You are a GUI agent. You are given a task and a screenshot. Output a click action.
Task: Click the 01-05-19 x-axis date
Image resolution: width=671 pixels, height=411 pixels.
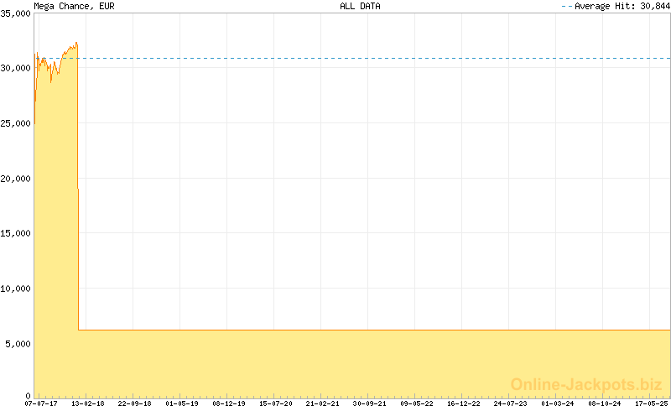pos(182,403)
